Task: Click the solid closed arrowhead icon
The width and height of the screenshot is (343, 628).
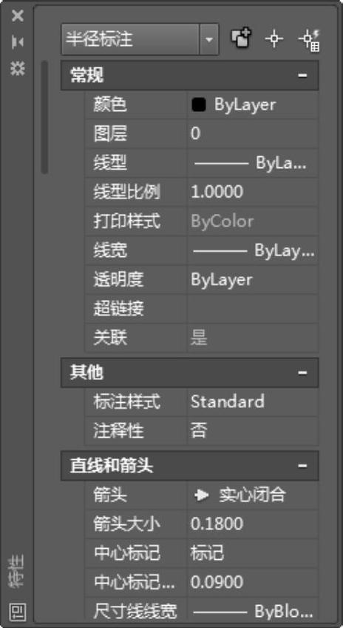Action: tap(202, 495)
